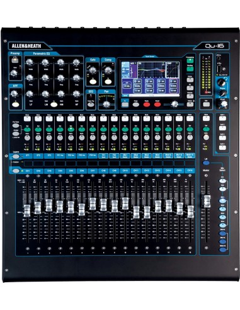Viewport: 240px width, 310px height.
Task: Mute channel CH4
Action: (x=60, y=118)
